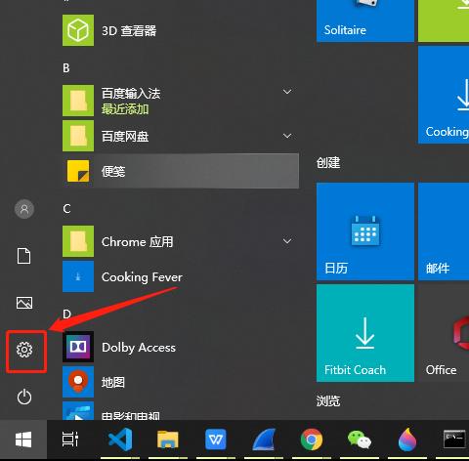Viewport: 469px width, 461px height.
Task: Open File Explorer from taskbar
Action: coord(168,440)
